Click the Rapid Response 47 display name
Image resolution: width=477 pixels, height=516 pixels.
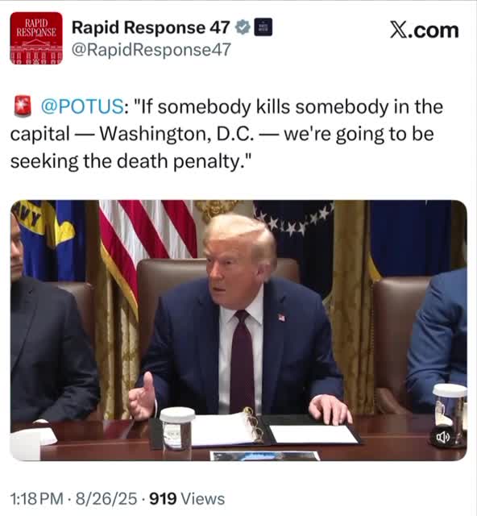151,27
